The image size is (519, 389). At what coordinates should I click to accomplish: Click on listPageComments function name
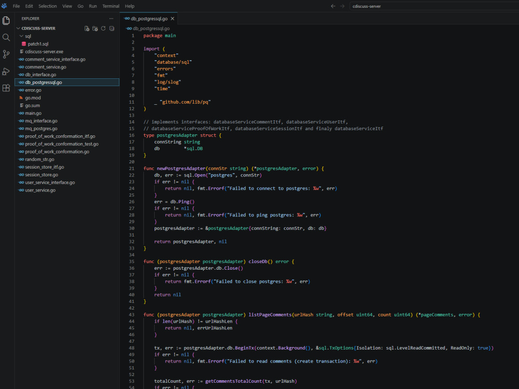270,315
